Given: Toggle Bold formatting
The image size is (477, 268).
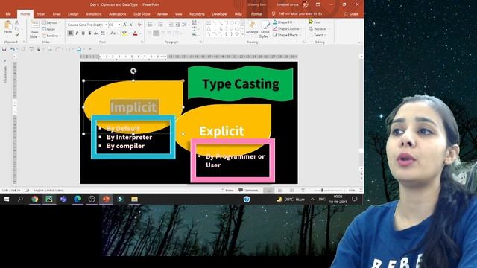Looking at the screenshot, I should tap(70, 33).
